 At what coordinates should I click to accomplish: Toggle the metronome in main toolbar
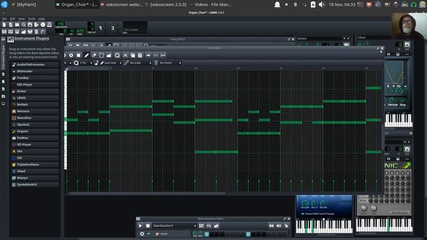tap(49, 25)
